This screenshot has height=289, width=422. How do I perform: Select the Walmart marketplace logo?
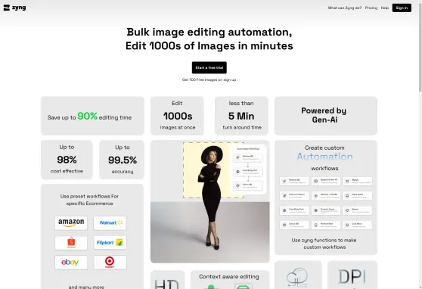[x=110, y=222]
